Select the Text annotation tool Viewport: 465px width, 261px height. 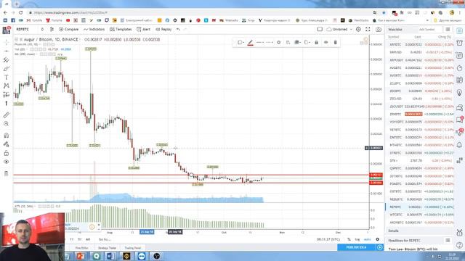tap(7, 78)
